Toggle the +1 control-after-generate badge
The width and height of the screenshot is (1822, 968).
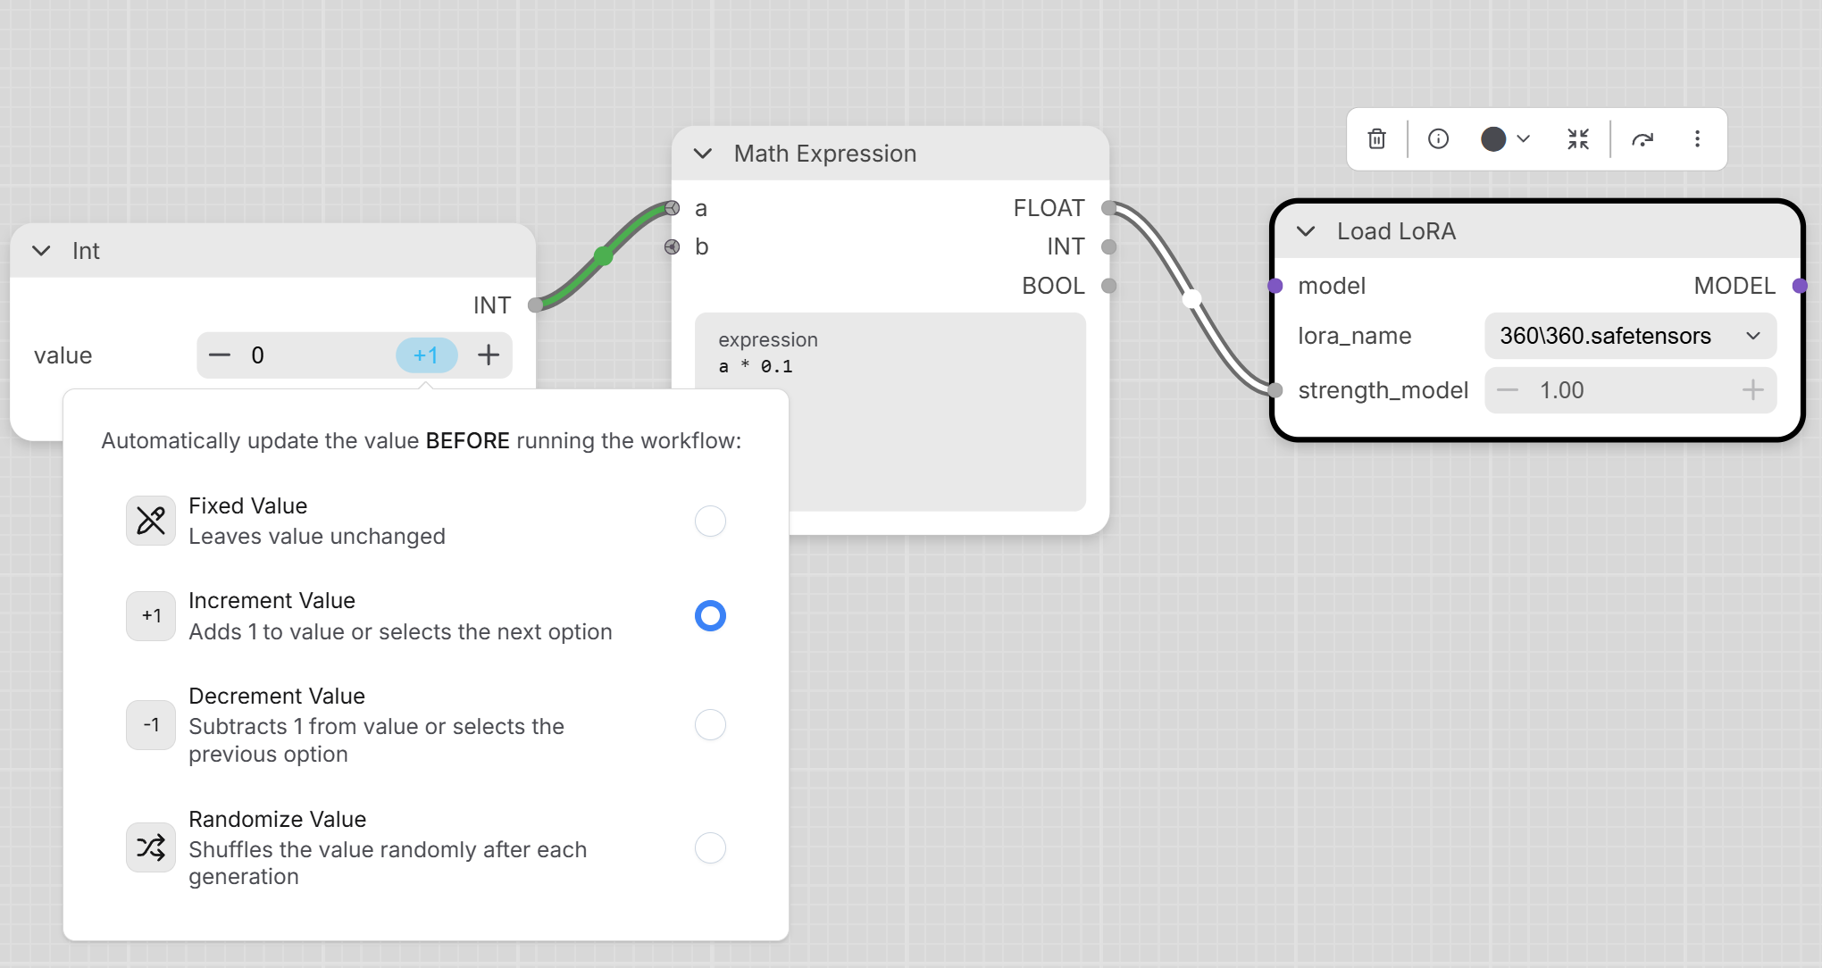click(426, 355)
